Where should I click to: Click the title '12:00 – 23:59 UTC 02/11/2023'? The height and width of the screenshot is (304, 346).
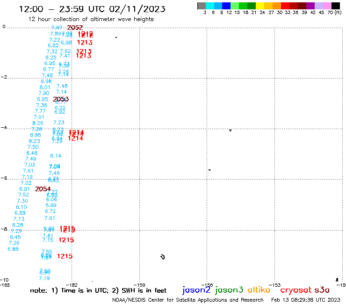92,9
